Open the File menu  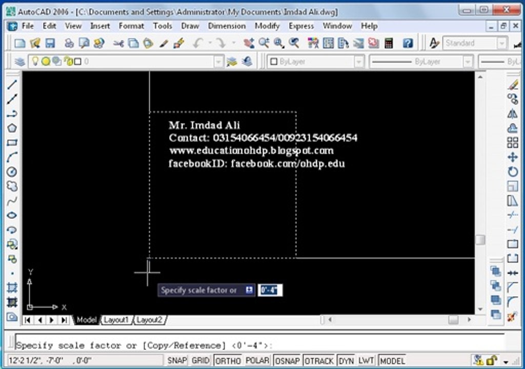pos(28,26)
